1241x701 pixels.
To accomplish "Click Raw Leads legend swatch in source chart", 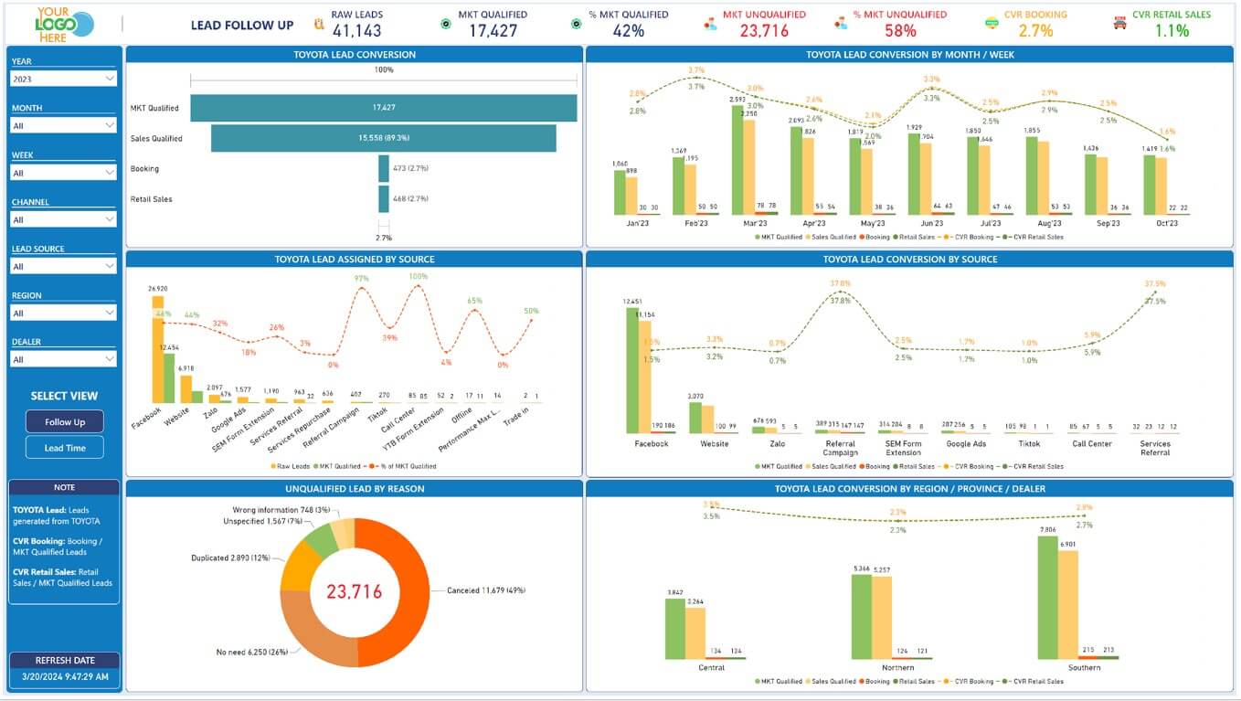I will 274,466.
